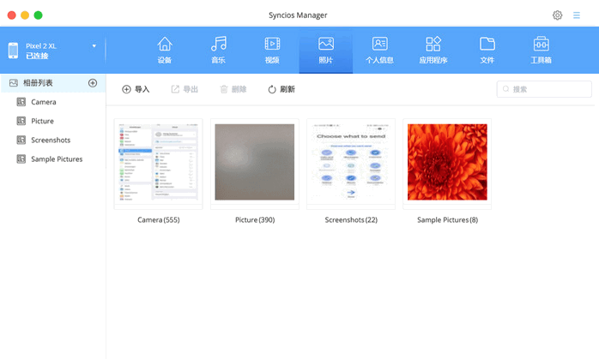The width and height of the screenshot is (599, 359).
Task: Open the 工具箱 (Toolbox) tab
Action: 541,50
